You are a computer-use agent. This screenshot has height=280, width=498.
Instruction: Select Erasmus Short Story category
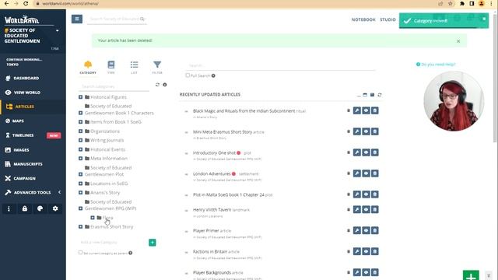coord(112,227)
